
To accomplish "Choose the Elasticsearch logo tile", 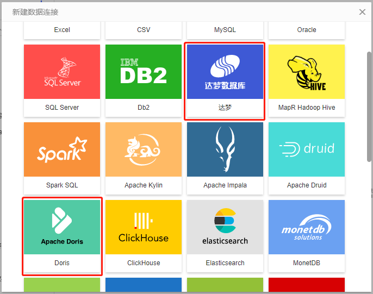I will click(225, 227).
